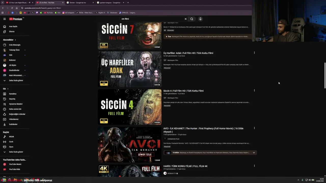Click the YouTube Premium logo
The height and width of the screenshot is (183, 326).
coord(16,19)
